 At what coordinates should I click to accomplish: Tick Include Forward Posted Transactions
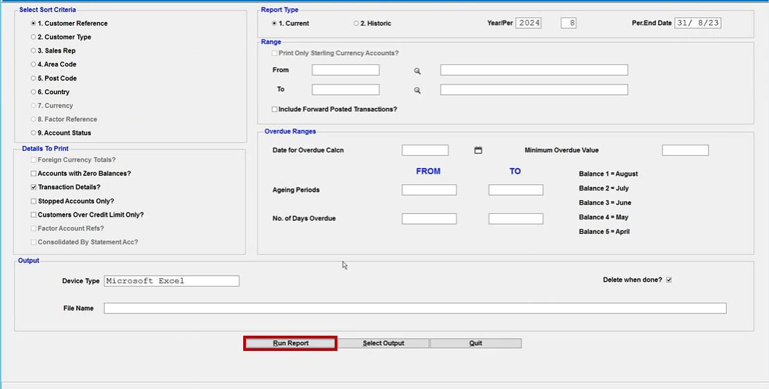pos(335,109)
